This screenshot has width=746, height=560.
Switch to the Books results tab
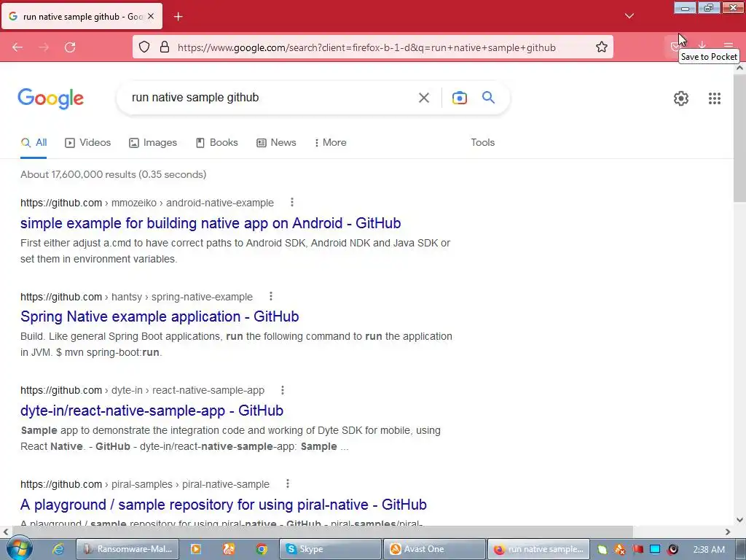coord(217,142)
